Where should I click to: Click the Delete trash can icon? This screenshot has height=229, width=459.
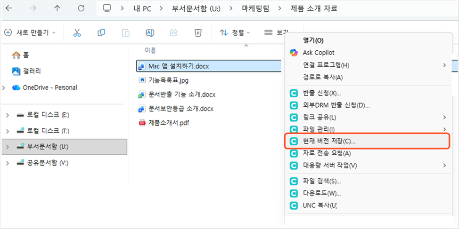tap(198, 32)
